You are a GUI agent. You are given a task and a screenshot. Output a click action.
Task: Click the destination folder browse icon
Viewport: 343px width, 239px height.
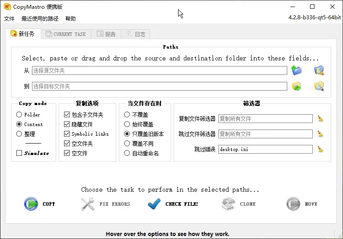click(297, 86)
